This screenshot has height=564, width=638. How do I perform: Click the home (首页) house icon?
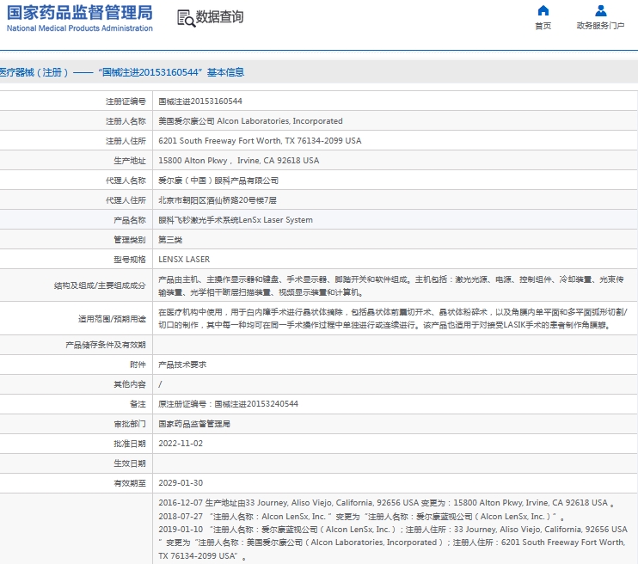click(543, 10)
